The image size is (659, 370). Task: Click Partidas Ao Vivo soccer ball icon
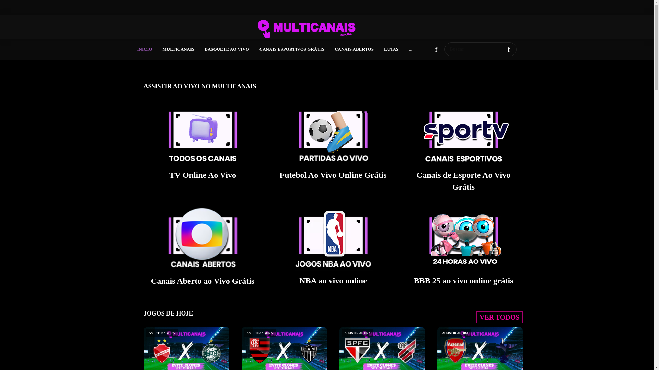pyautogui.click(x=333, y=136)
